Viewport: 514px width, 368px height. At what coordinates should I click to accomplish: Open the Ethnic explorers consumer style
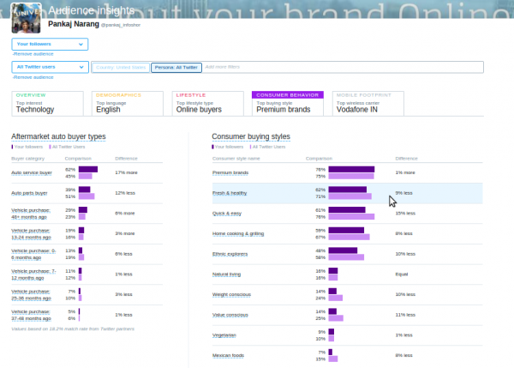230,254
